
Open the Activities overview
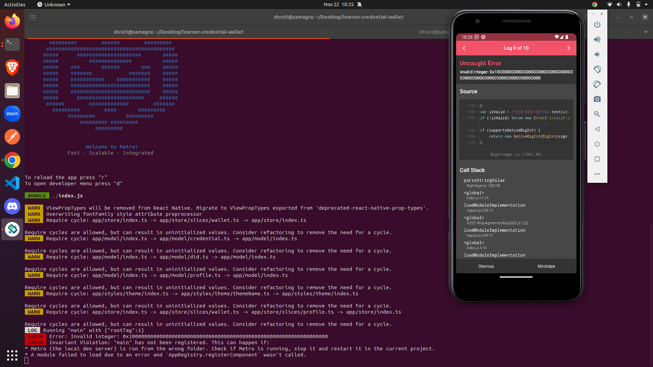[14, 4]
